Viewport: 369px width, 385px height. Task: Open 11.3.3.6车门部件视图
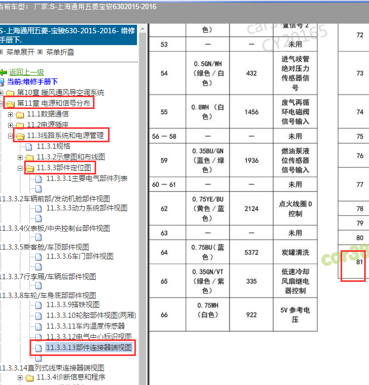click(80, 256)
